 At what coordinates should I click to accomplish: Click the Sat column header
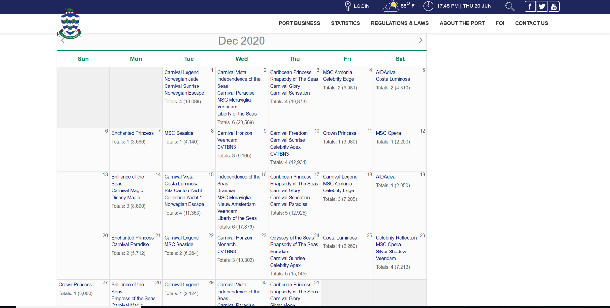tap(400, 59)
